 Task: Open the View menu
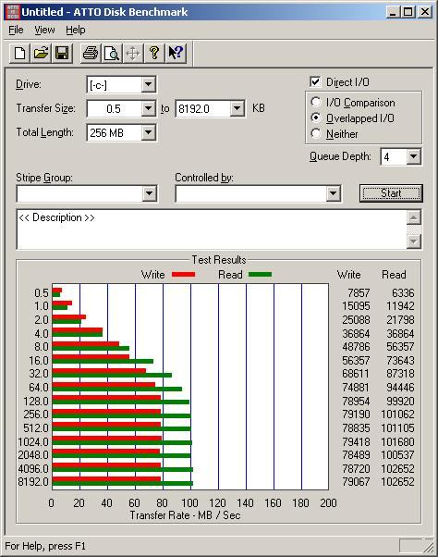coord(44,30)
